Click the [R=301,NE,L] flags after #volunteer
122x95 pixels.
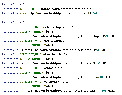(106, 91)
